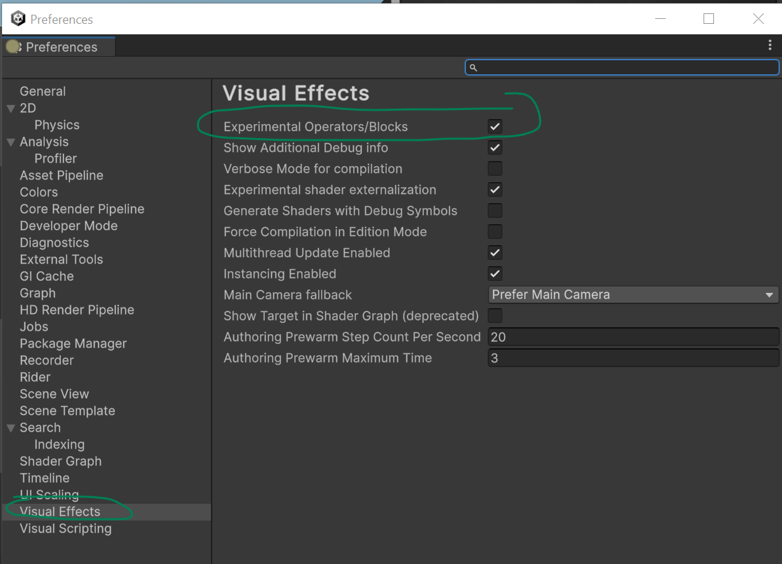Enable Verbose Mode for compilation
Viewport: 782px width, 564px height.
(x=495, y=168)
